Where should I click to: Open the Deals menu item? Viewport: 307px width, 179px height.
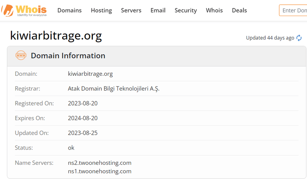(239, 10)
